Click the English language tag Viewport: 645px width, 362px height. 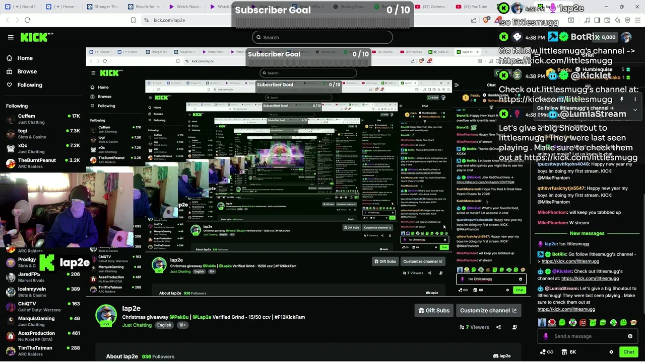164,325
